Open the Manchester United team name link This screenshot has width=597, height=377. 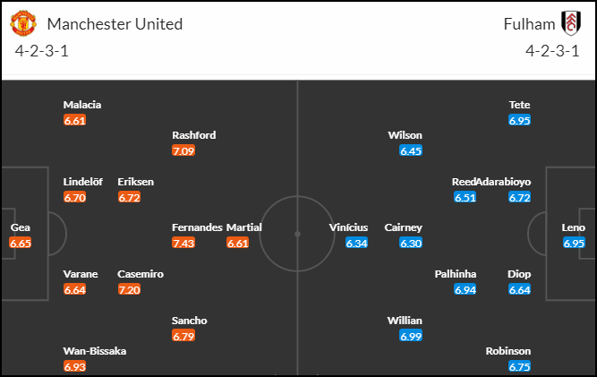click(115, 24)
